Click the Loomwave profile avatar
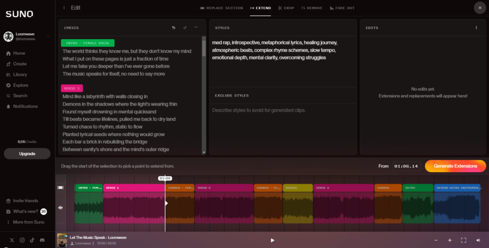Image resolution: width=489 pixels, height=248 pixels. (9, 36)
